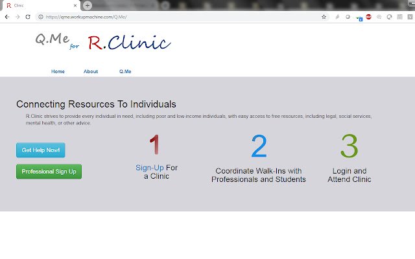Bookmark this page with the star
Screen dimensions: 415x259
coord(324,17)
